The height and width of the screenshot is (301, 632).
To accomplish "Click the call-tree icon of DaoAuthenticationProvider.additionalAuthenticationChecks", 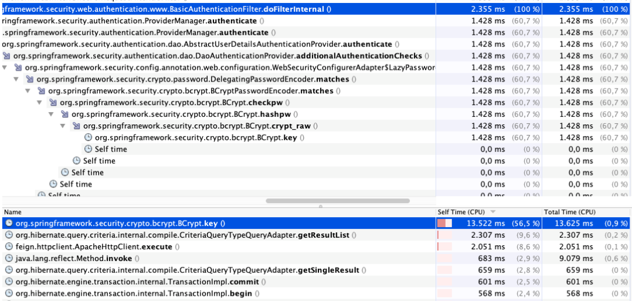I will (7, 56).
